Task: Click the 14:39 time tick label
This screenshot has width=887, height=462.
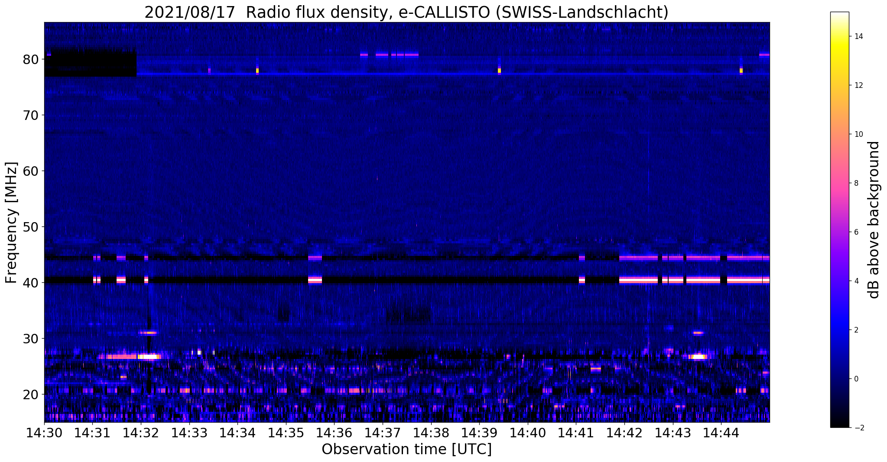Action: pyautogui.click(x=479, y=432)
